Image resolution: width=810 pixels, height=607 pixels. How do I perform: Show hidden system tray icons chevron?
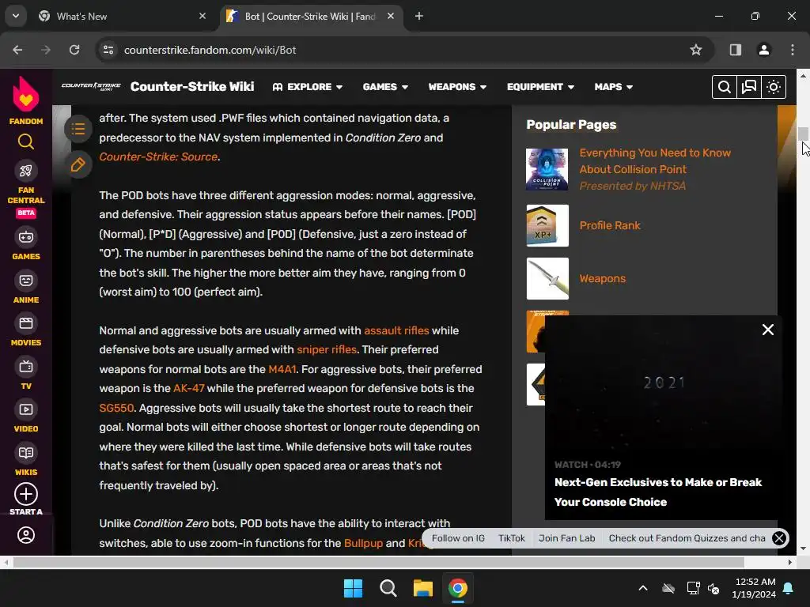coord(643,588)
